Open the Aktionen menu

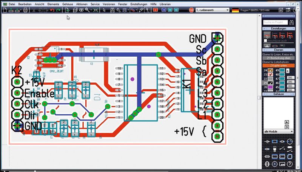[82, 4]
